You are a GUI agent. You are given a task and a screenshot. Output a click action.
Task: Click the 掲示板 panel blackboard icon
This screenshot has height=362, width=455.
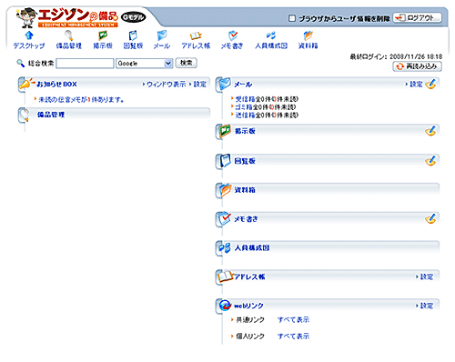pyautogui.click(x=225, y=131)
